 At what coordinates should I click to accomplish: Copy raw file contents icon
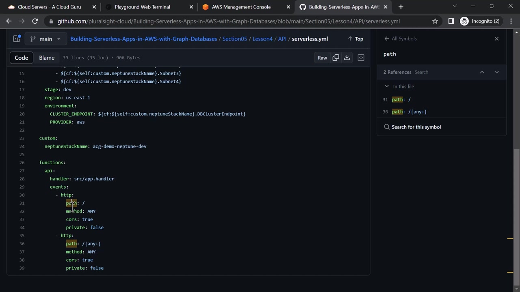[x=336, y=58]
